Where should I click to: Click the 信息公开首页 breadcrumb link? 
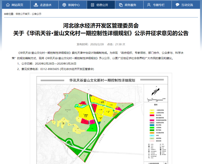pos(23,14)
